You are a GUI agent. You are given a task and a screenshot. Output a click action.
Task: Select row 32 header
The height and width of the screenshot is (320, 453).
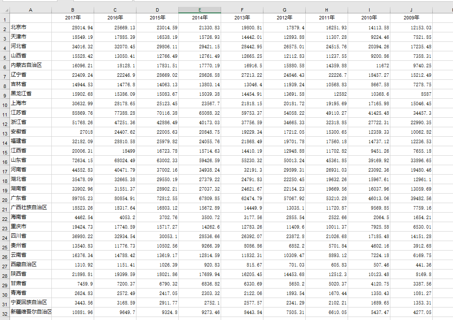point(5,312)
